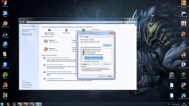The width and height of the screenshot is (189, 106).
Task: Confirm the dialog with OK
Action: point(102,76)
